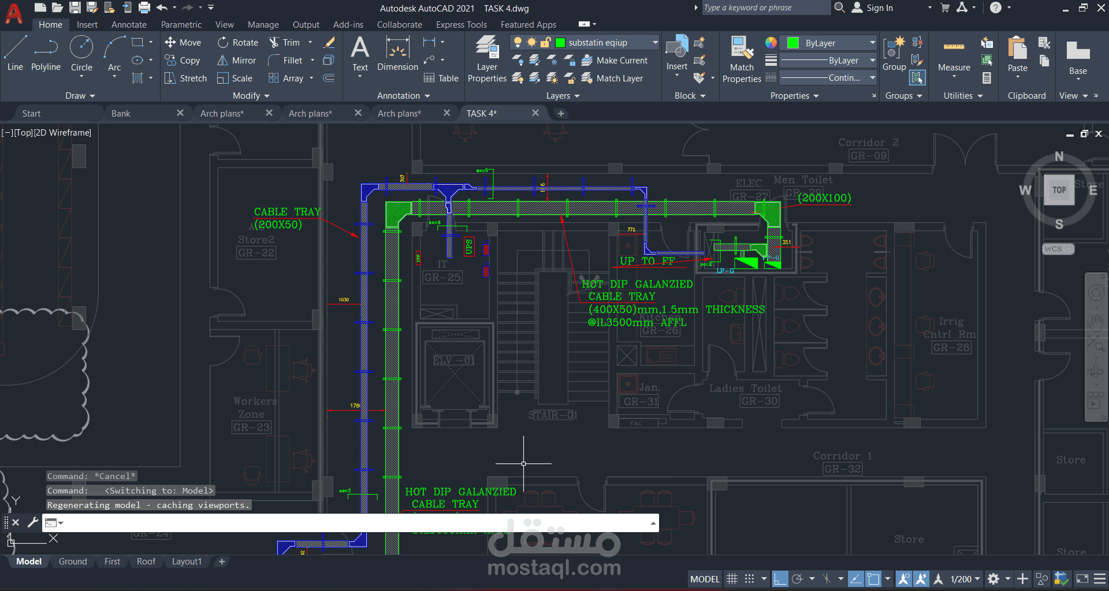The height and width of the screenshot is (591, 1109).
Task: Select the Polyline tool
Action: pyautogui.click(x=46, y=53)
